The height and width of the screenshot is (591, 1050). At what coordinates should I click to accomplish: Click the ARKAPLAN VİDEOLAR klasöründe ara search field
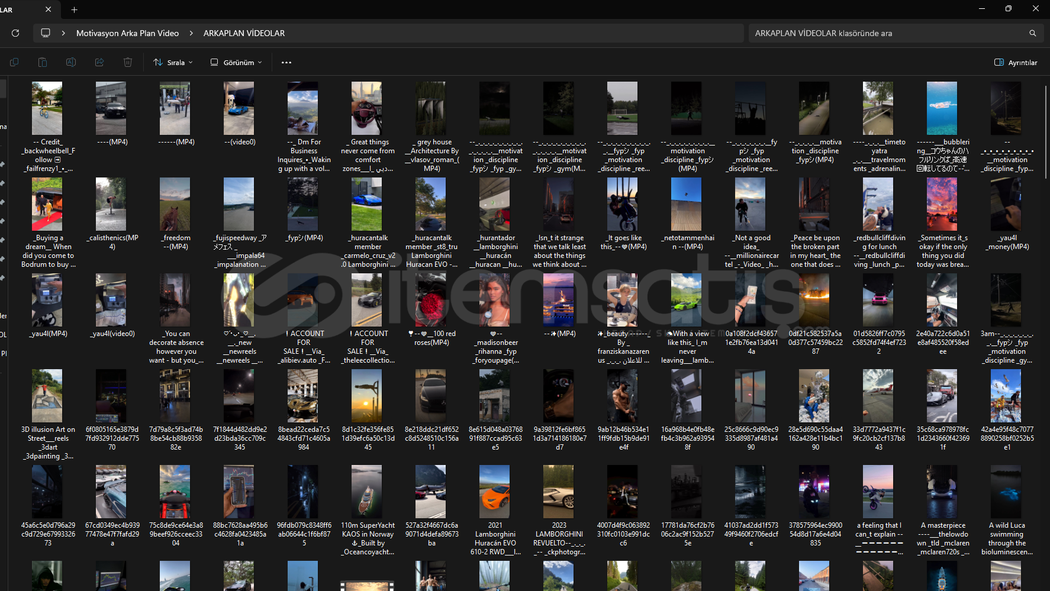click(x=888, y=33)
